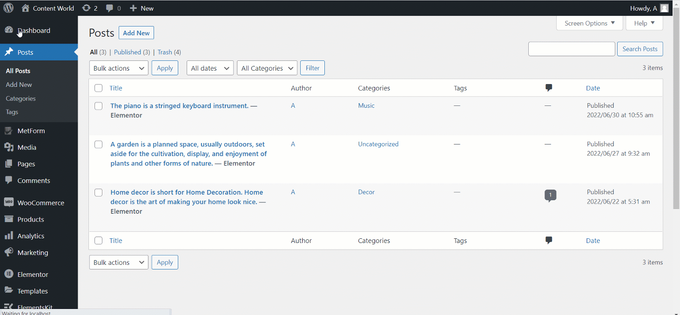This screenshot has width=680, height=315.
Task: Click the Elementor sidebar icon
Action: click(9, 274)
